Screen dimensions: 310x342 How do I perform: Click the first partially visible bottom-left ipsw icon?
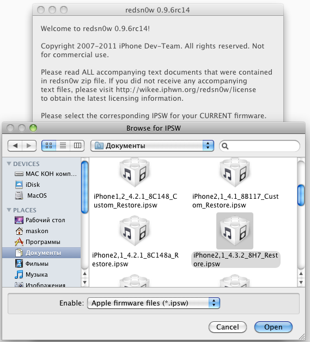click(x=135, y=281)
